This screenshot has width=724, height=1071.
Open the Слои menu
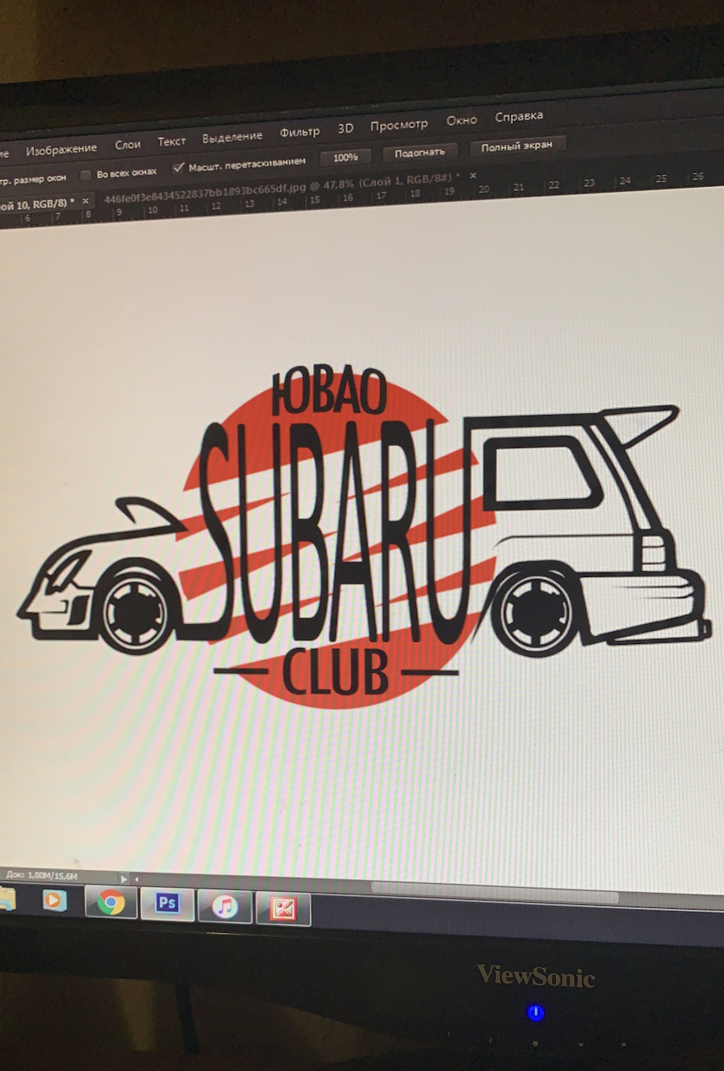[127, 145]
